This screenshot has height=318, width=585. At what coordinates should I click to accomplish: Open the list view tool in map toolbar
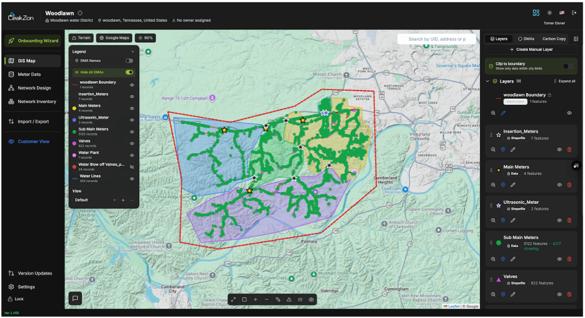300,299
